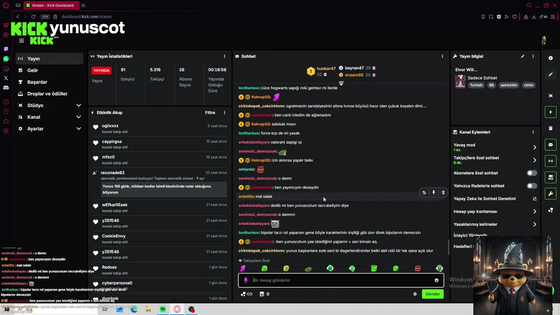560x315 pixels.
Task: Open the emoji picker in message box
Action: coord(436,280)
